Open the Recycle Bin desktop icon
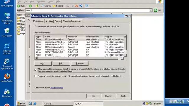The height and width of the screenshot is (106, 189). (7, 32)
